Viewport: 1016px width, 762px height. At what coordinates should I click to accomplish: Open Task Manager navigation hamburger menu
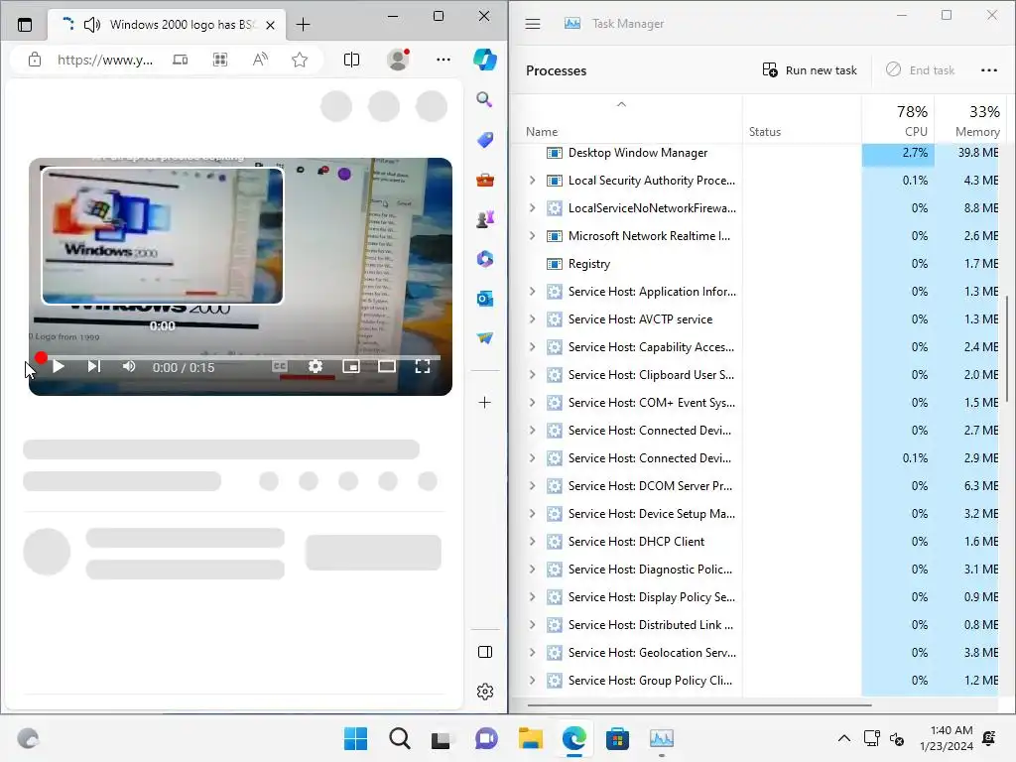[x=533, y=24]
